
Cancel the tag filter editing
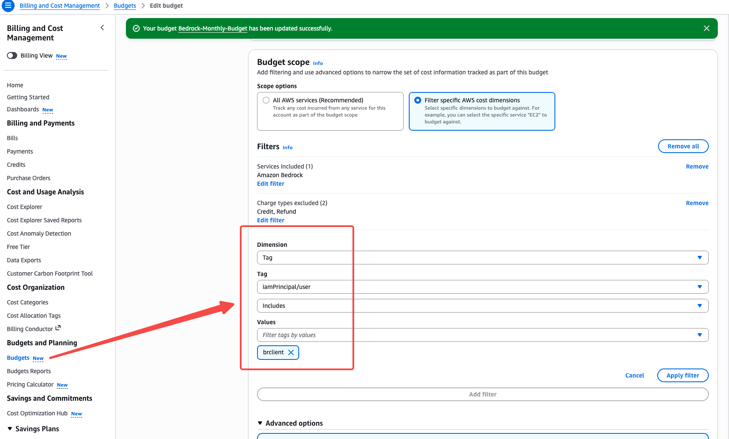(634, 375)
